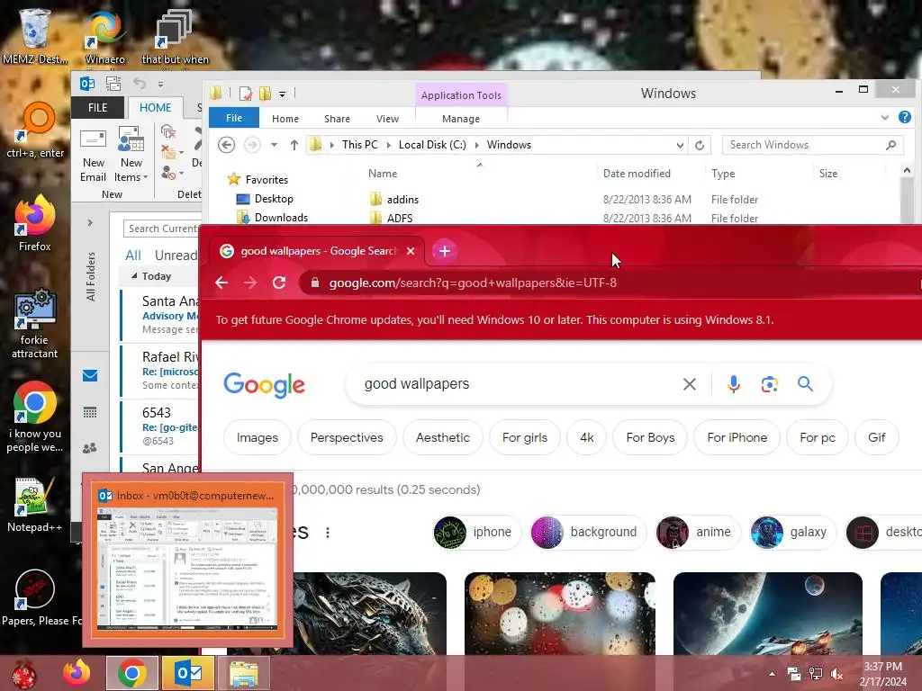
Task: Click the Chrome address bar URL
Action: [x=473, y=283]
